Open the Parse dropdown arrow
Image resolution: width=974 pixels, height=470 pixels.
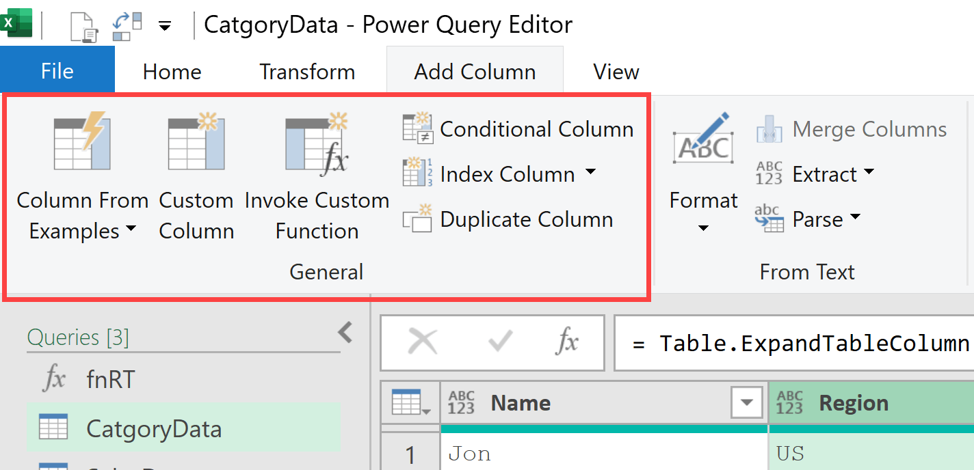click(855, 219)
